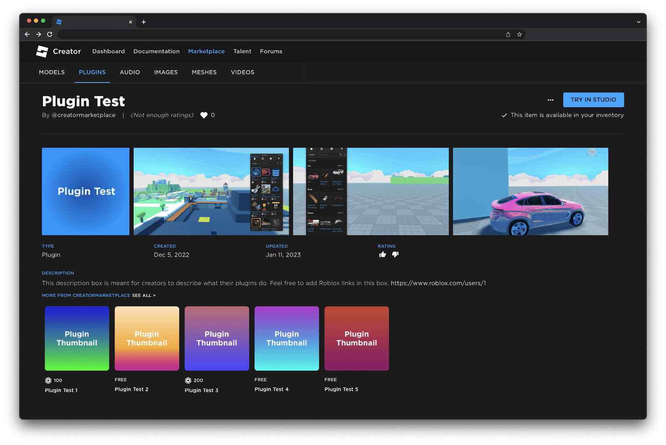Reload the page with the refresh icon

tap(50, 34)
